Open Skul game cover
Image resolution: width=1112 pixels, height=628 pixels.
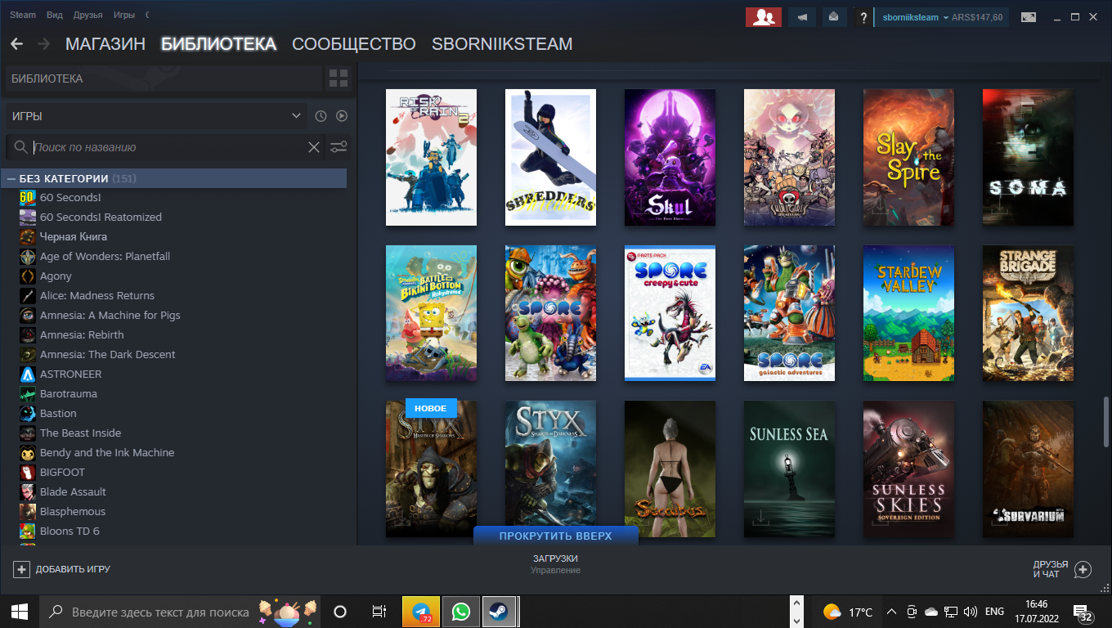click(670, 157)
